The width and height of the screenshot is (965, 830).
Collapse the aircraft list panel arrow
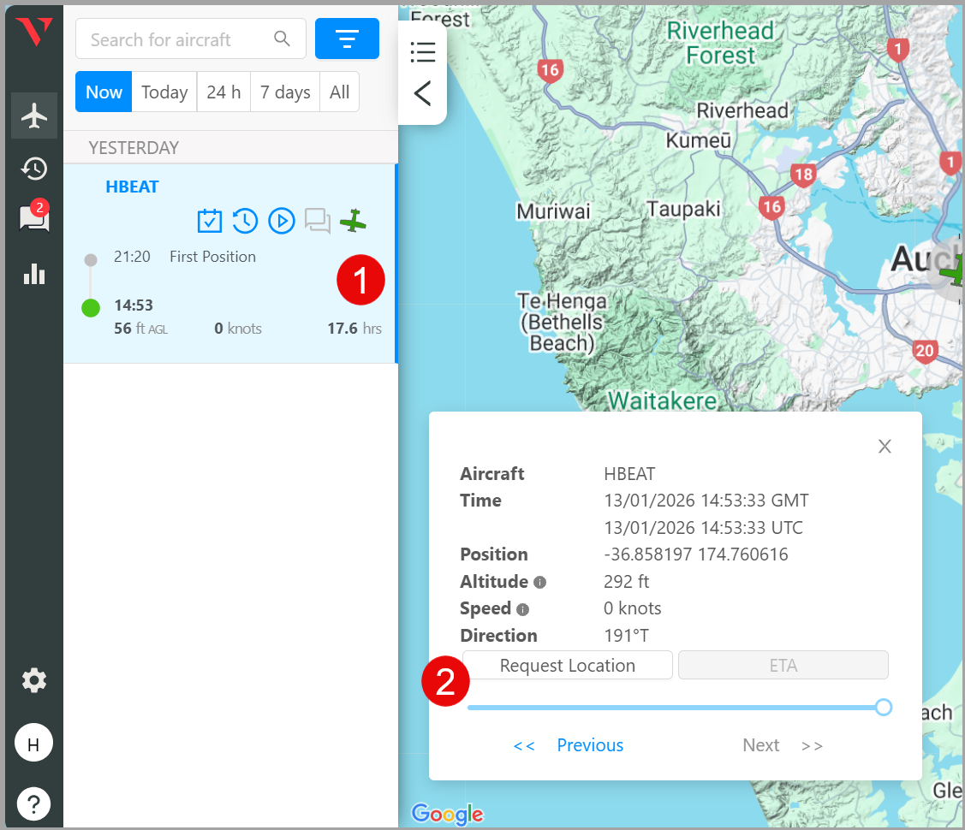point(422,93)
